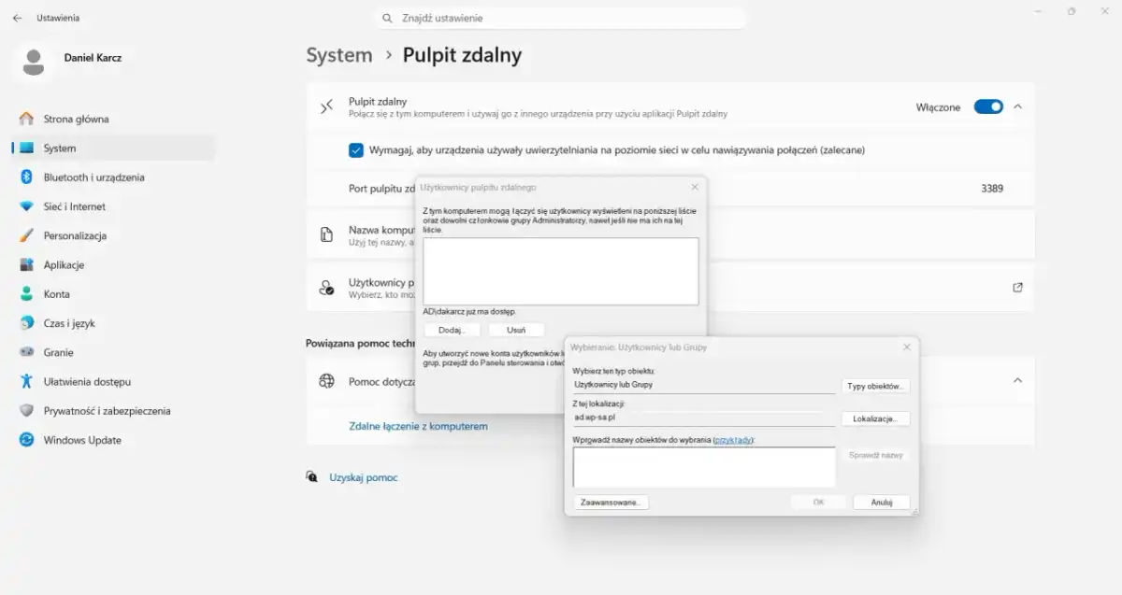Uncheck network-level authentication checkbox

pyautogui.click(x=356, y=149)
